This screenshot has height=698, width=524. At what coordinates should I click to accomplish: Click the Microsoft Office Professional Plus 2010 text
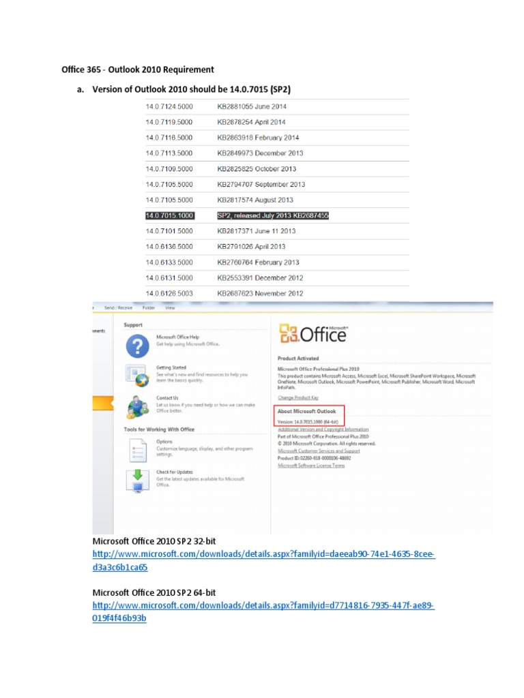[x=318, y=369]
